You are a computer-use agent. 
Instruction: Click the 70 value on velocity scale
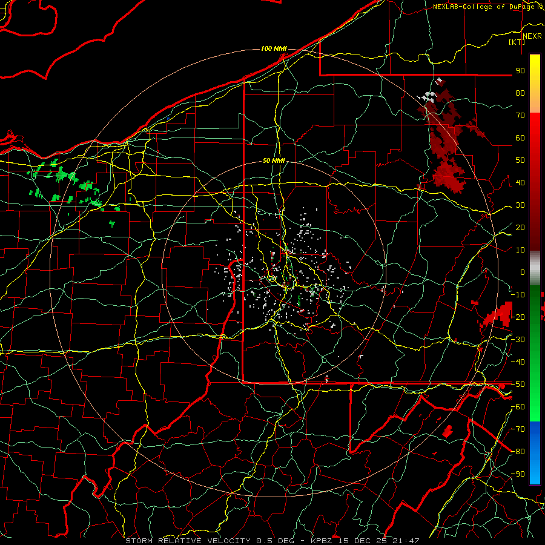pyautogui.click(x=520, y=116)
